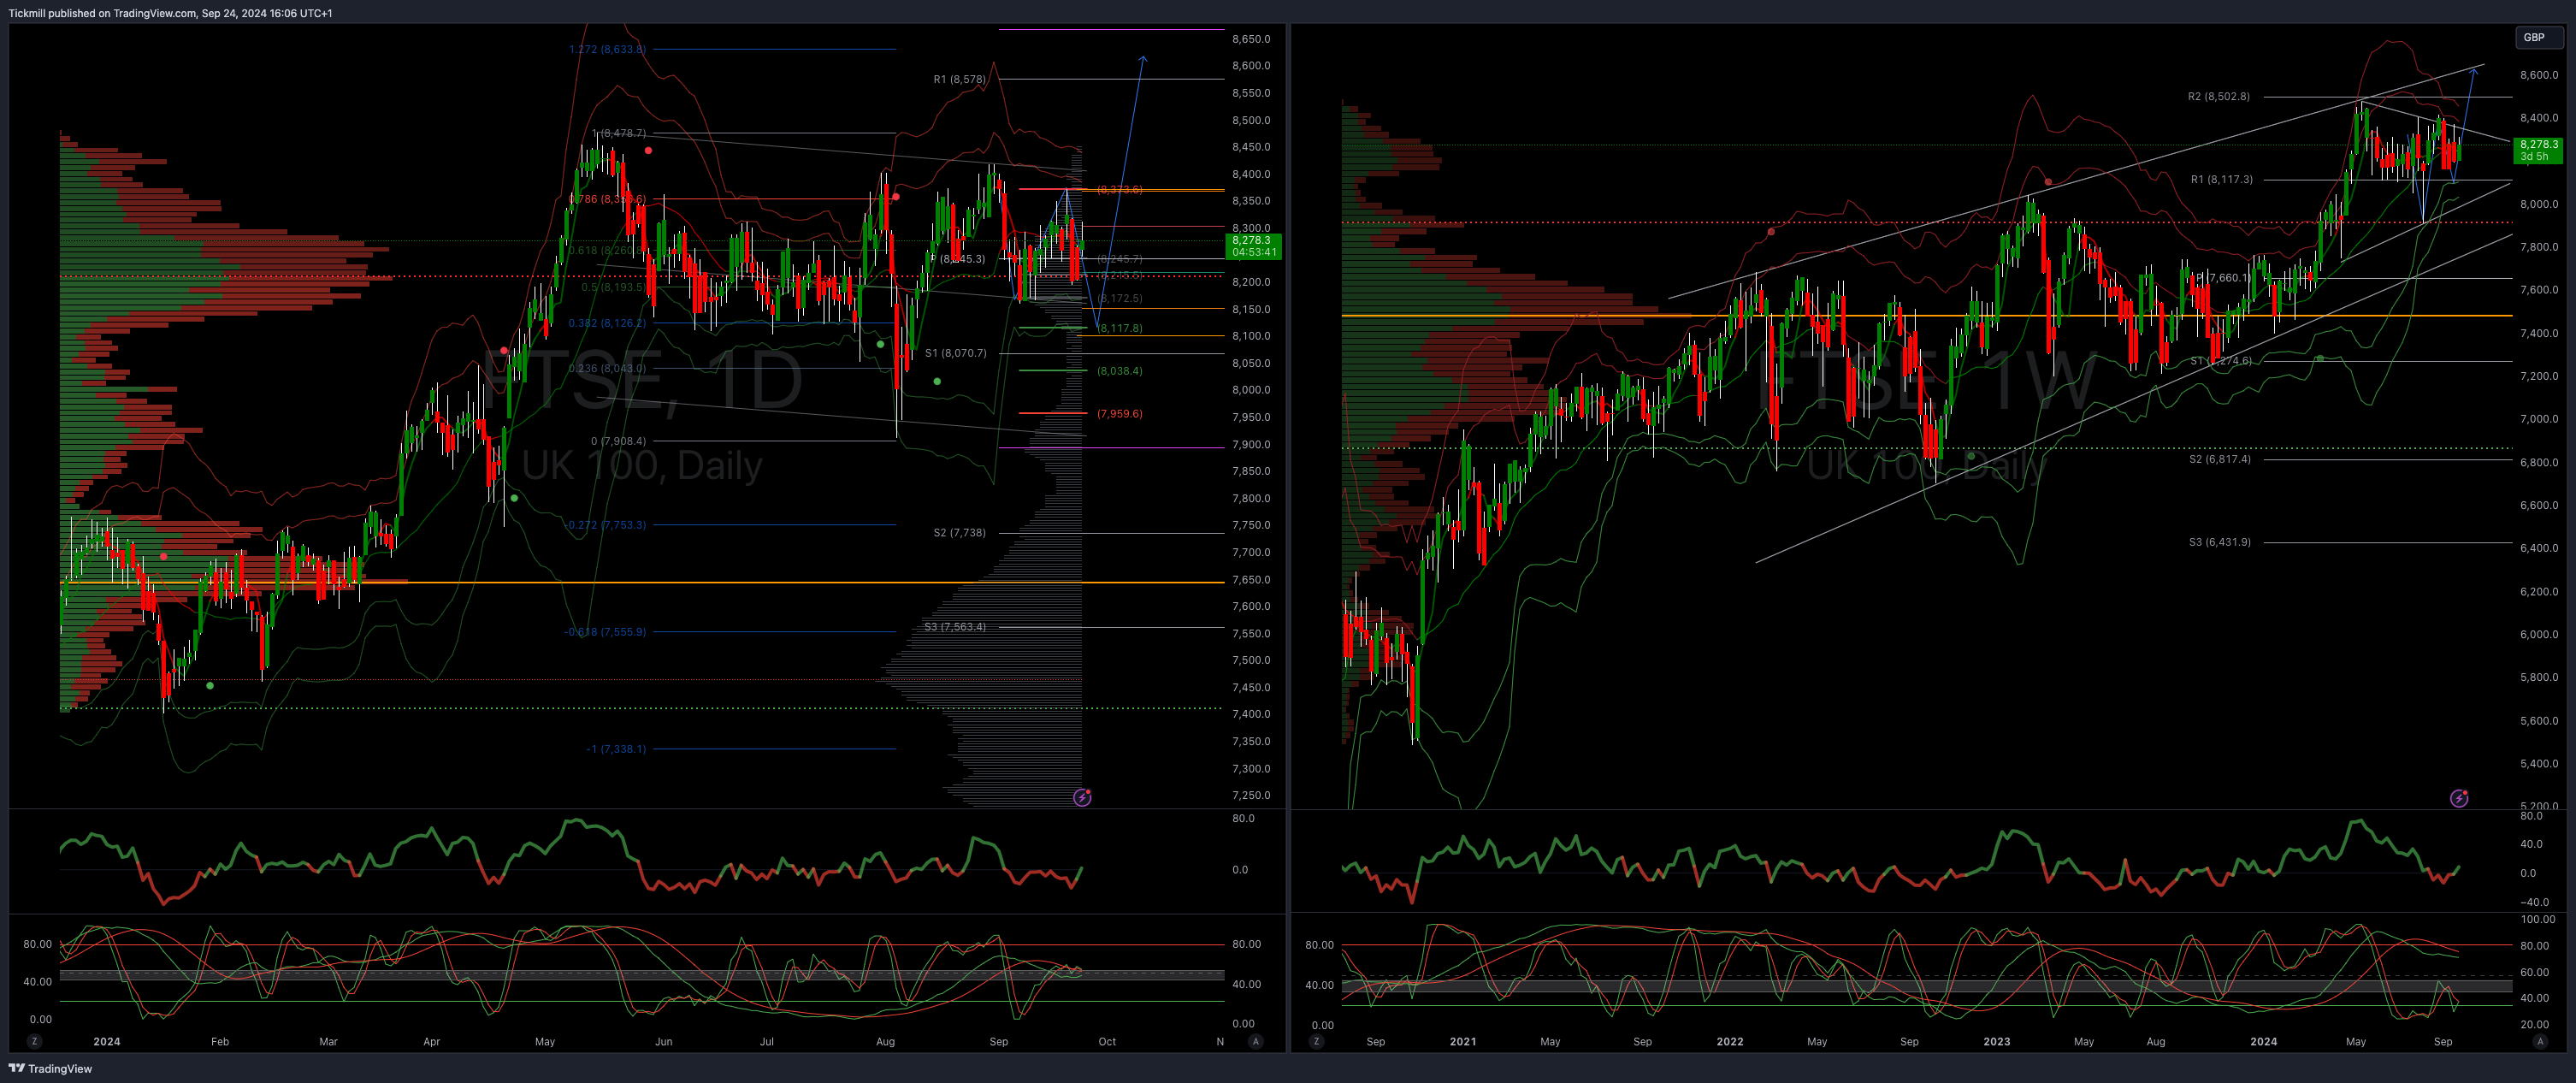Click the May label on daily time axis
Image resolution: width=2576 pixels, height=1083 pixels.
click(545, 1041)
